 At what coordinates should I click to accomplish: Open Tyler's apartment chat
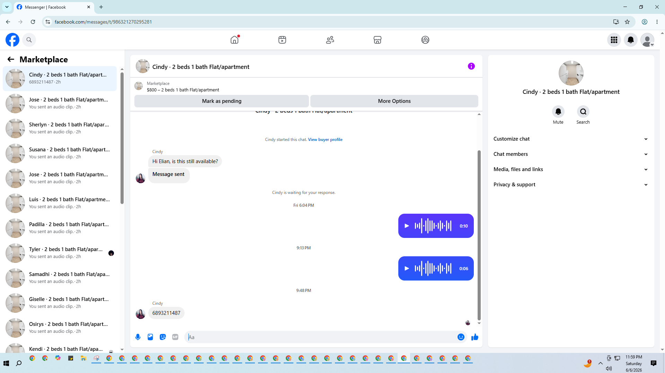click(60, 253)
